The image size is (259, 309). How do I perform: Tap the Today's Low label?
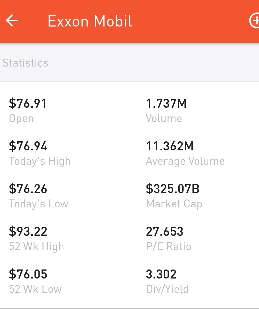pyautogui.click(x=39, y=204)
